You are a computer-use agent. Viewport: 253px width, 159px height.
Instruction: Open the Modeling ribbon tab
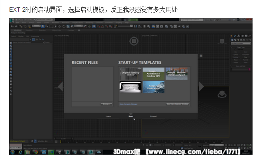[x=17, y=30]
